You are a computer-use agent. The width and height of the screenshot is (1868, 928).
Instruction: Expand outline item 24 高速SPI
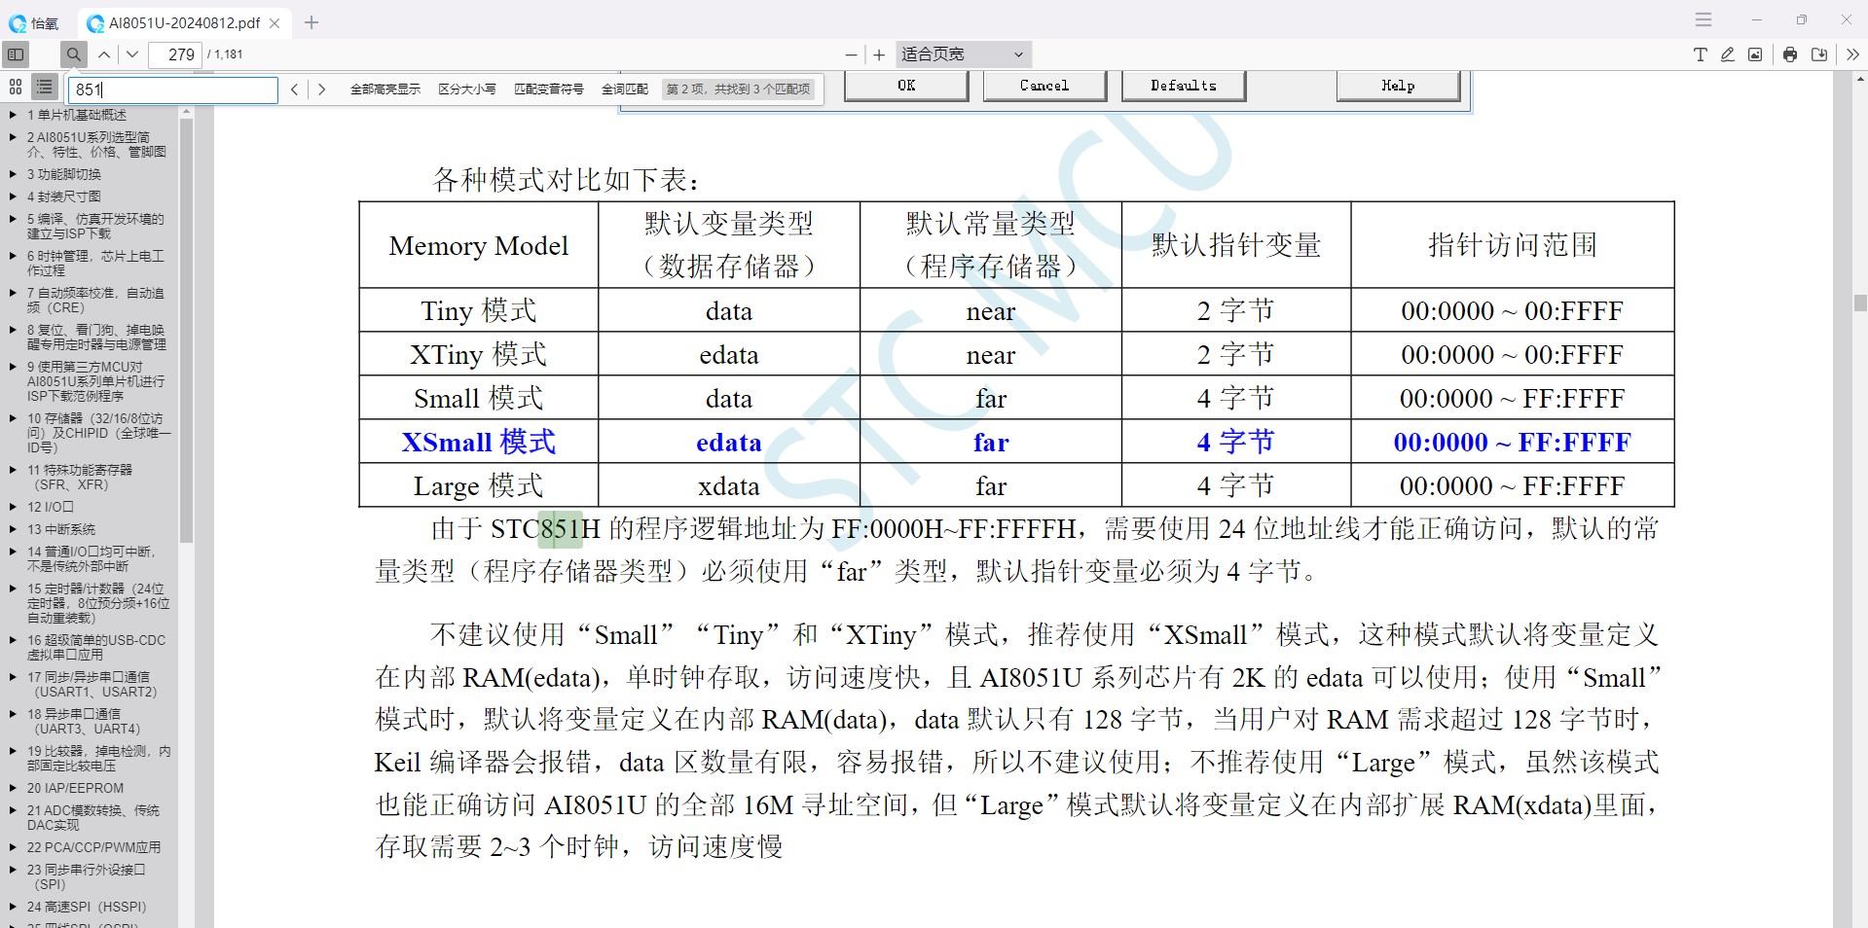(x=13, y=907)
